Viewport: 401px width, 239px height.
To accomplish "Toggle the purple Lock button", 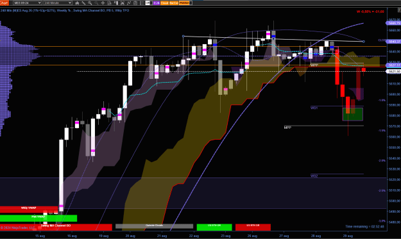I will pyautogui.click(x=157, y=3).
